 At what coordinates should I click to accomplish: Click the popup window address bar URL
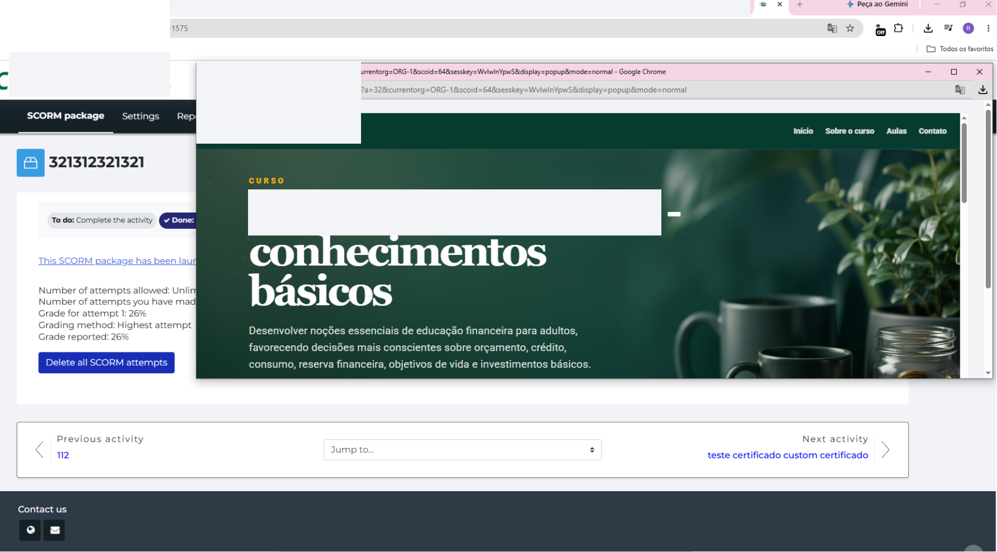(524, 90)
